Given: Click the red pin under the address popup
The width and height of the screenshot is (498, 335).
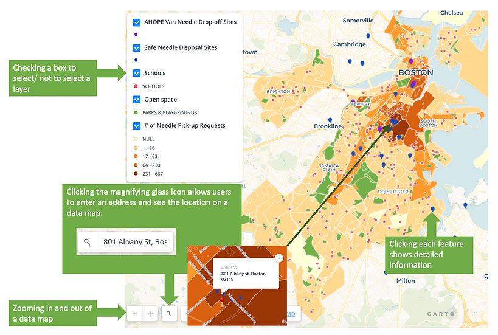Looking at the screenshot, I should (222, 301).
